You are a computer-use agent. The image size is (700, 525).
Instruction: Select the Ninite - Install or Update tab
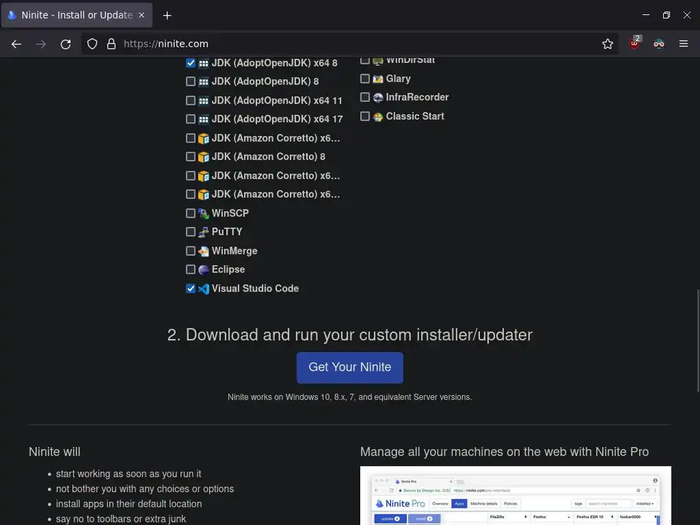click(77, 15)
